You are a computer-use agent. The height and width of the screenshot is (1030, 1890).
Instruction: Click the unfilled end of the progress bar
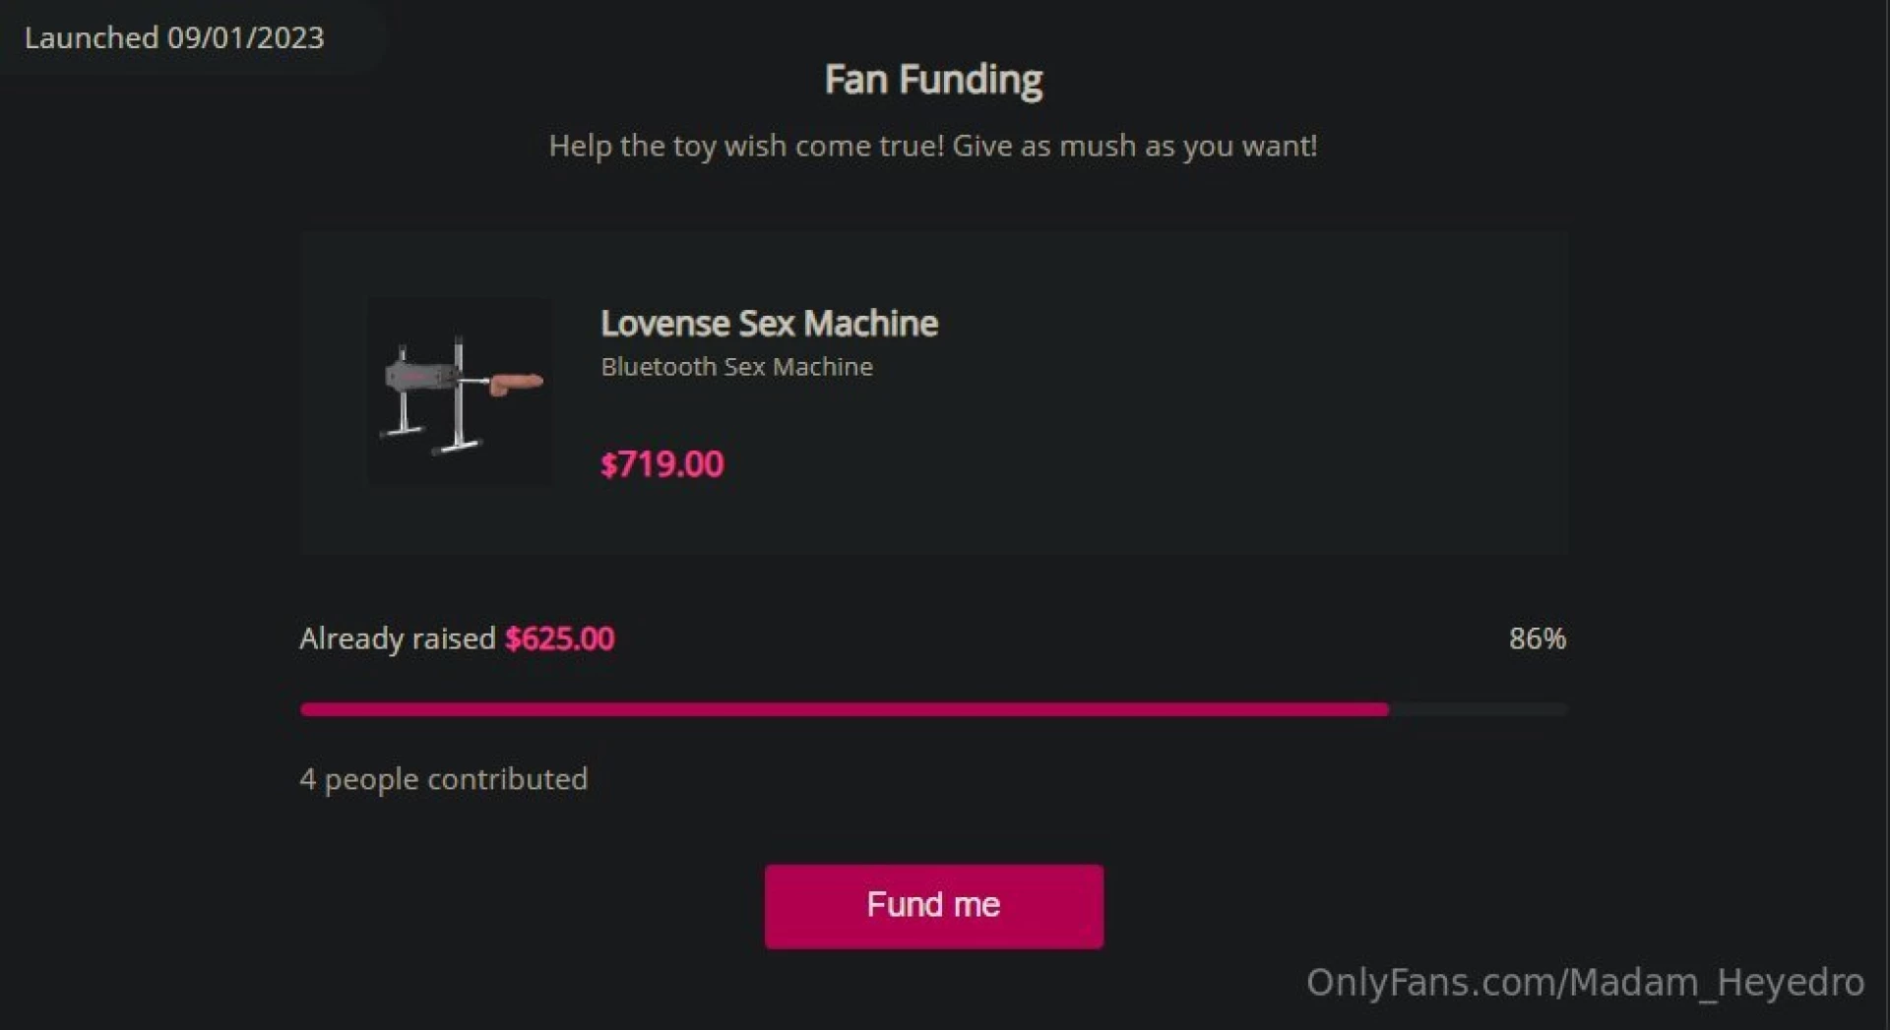(x=1477, y=709)
